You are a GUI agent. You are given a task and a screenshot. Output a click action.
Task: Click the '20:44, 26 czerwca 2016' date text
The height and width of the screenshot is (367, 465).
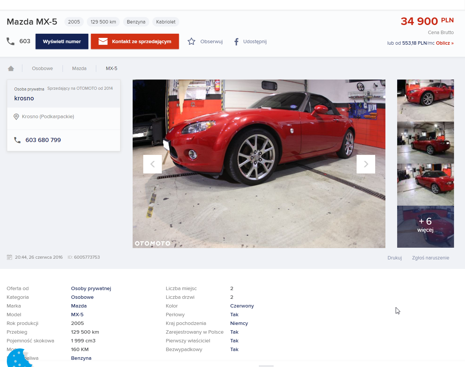[39, 258]
